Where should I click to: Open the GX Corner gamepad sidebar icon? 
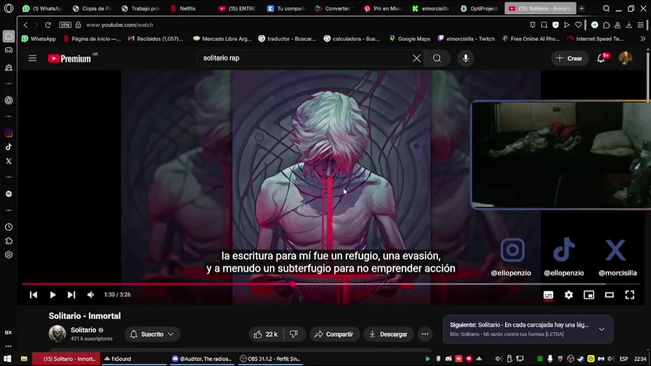9,50
